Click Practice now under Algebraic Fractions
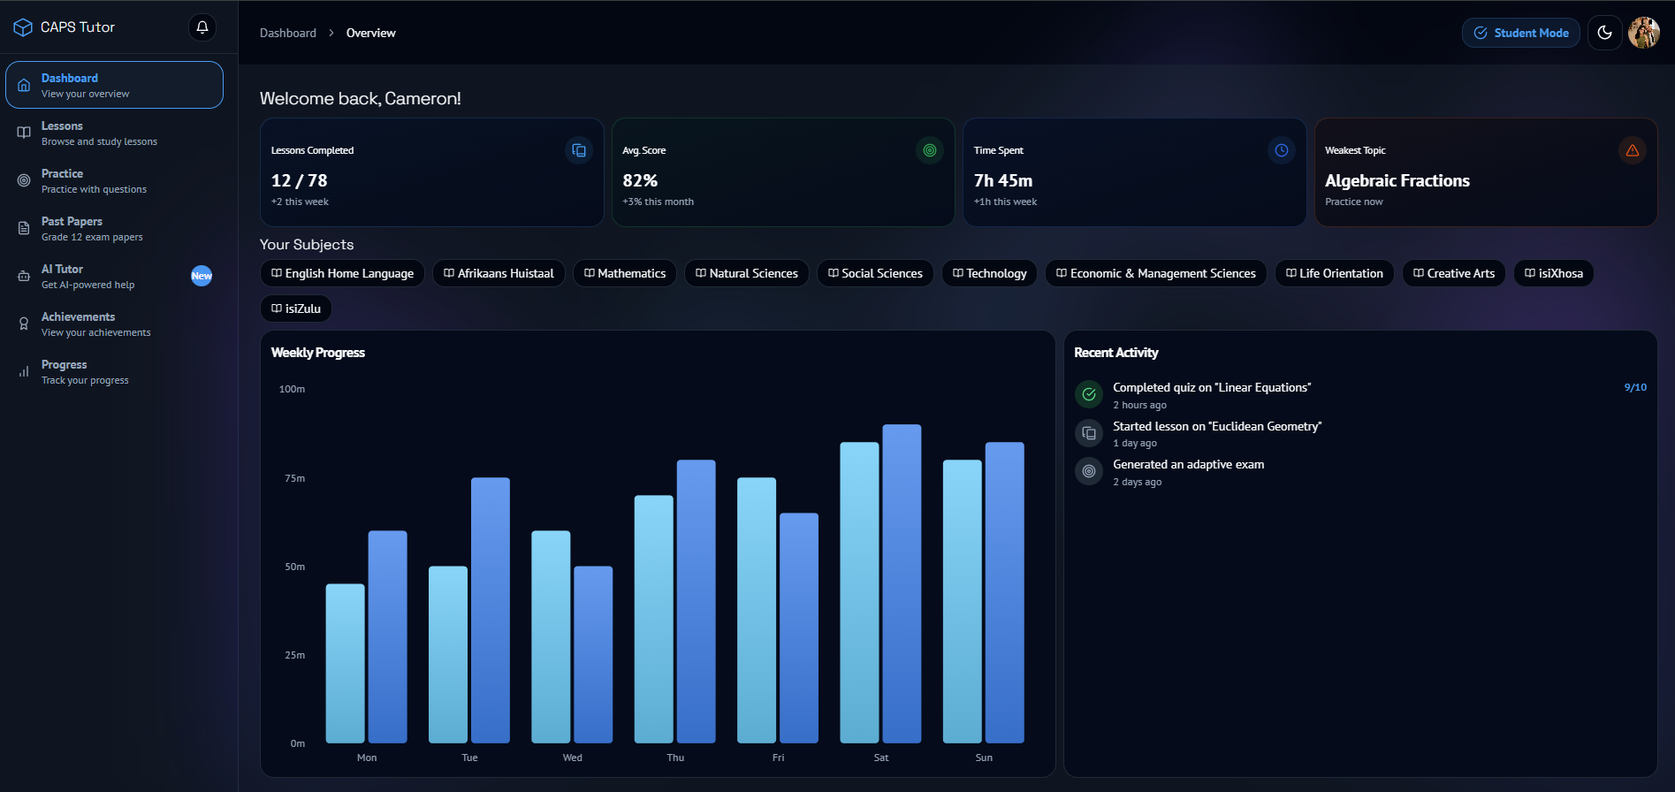This screenshot has width=1675, height=792. pos(1353,202)
